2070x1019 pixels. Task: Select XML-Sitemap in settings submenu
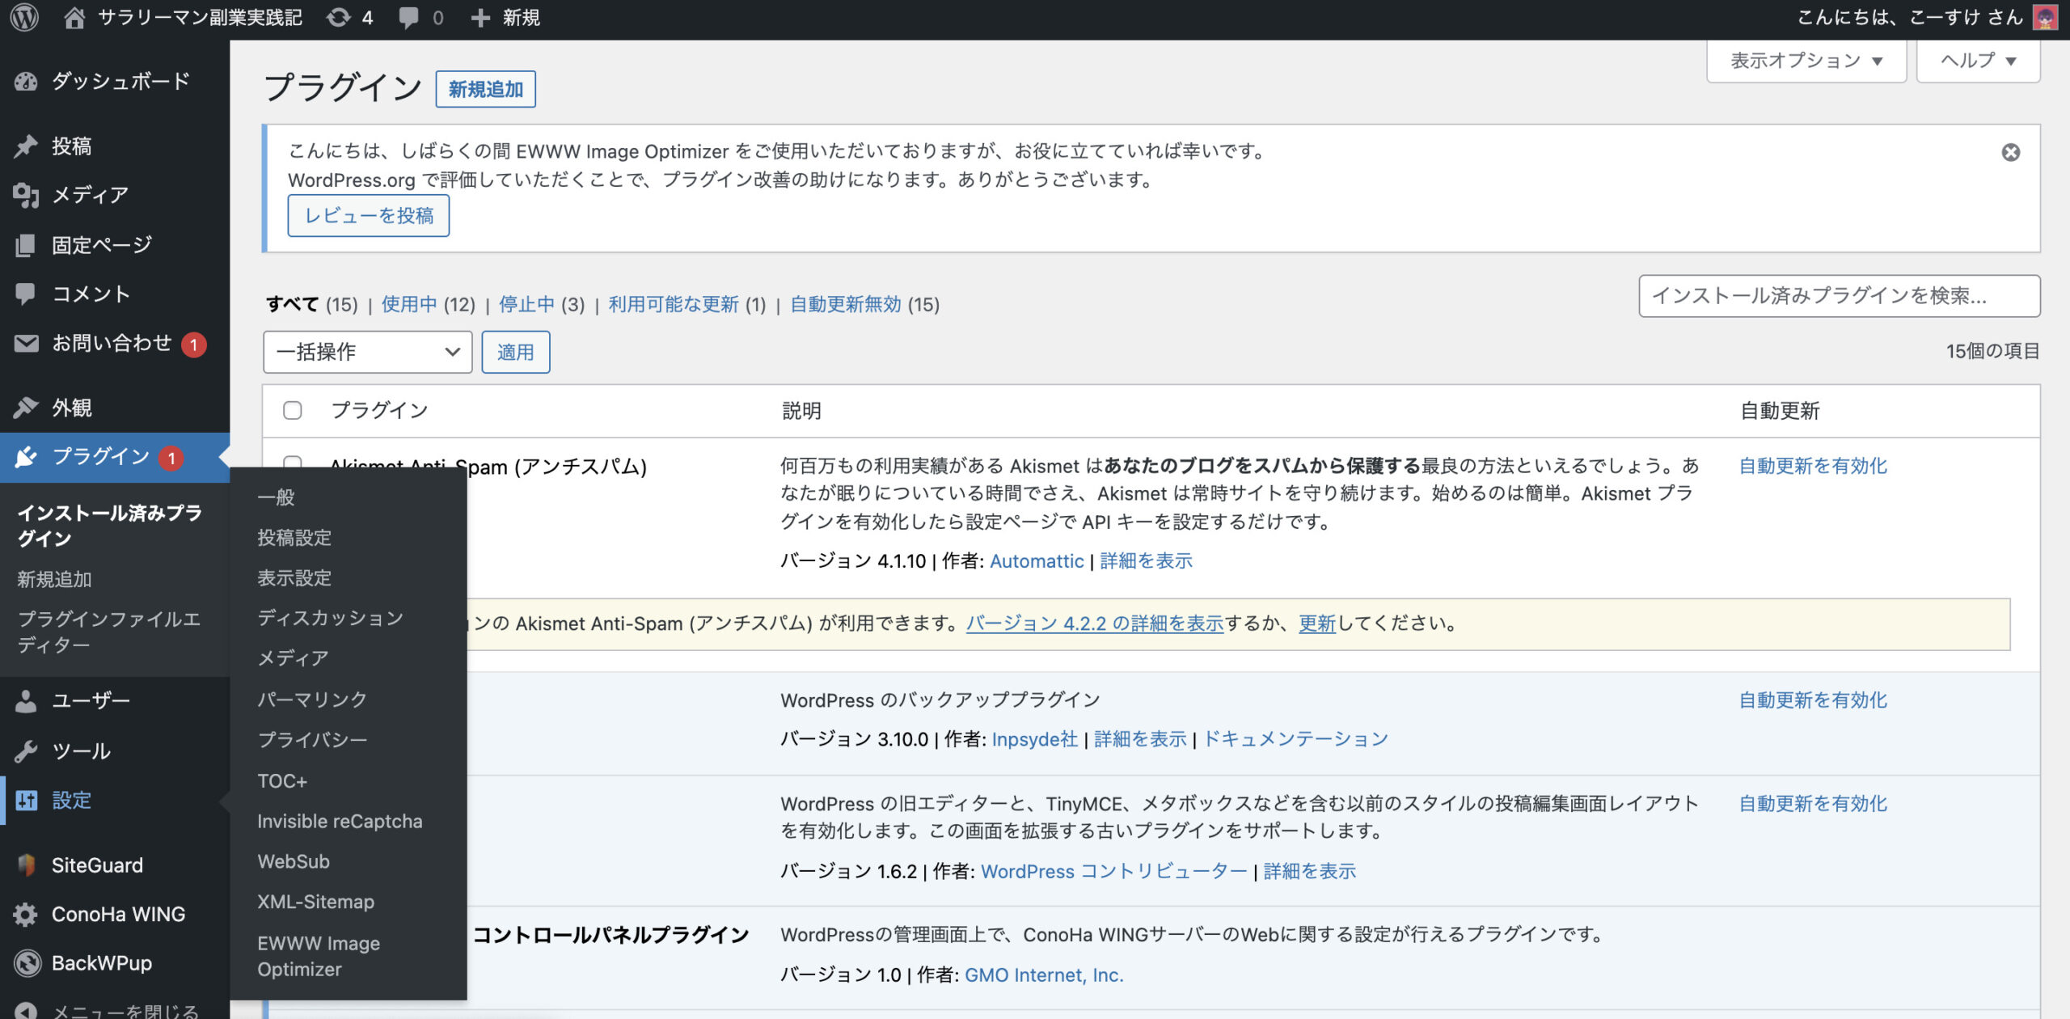click(315, 901)
